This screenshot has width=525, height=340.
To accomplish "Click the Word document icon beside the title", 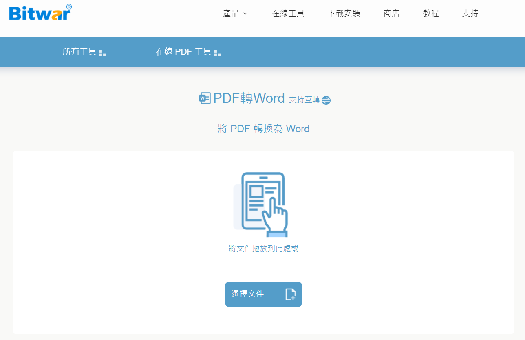I will tap(205, 98).
